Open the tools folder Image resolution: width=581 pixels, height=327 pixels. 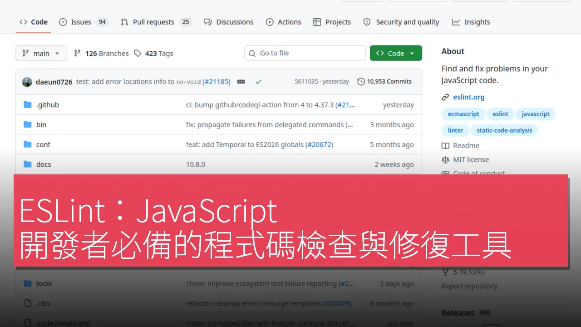(44, 283)
